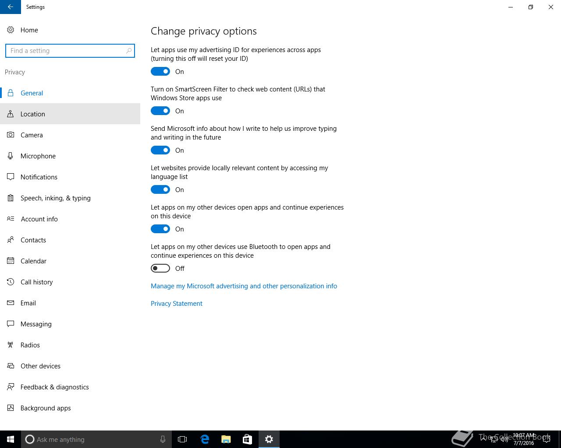Image resolution: width=561 pixels, height=448 pixels.
Task: Open the Windows Store from the taskbar
Action: click(247, 439)
